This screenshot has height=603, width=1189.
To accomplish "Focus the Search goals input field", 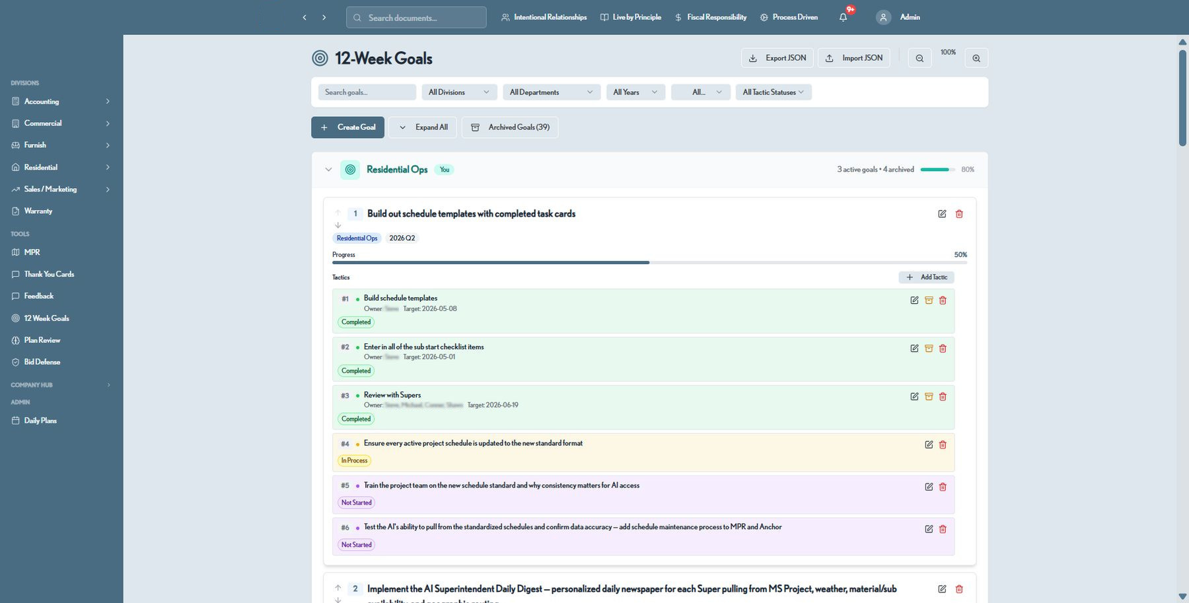I will (x=367, y=92).
